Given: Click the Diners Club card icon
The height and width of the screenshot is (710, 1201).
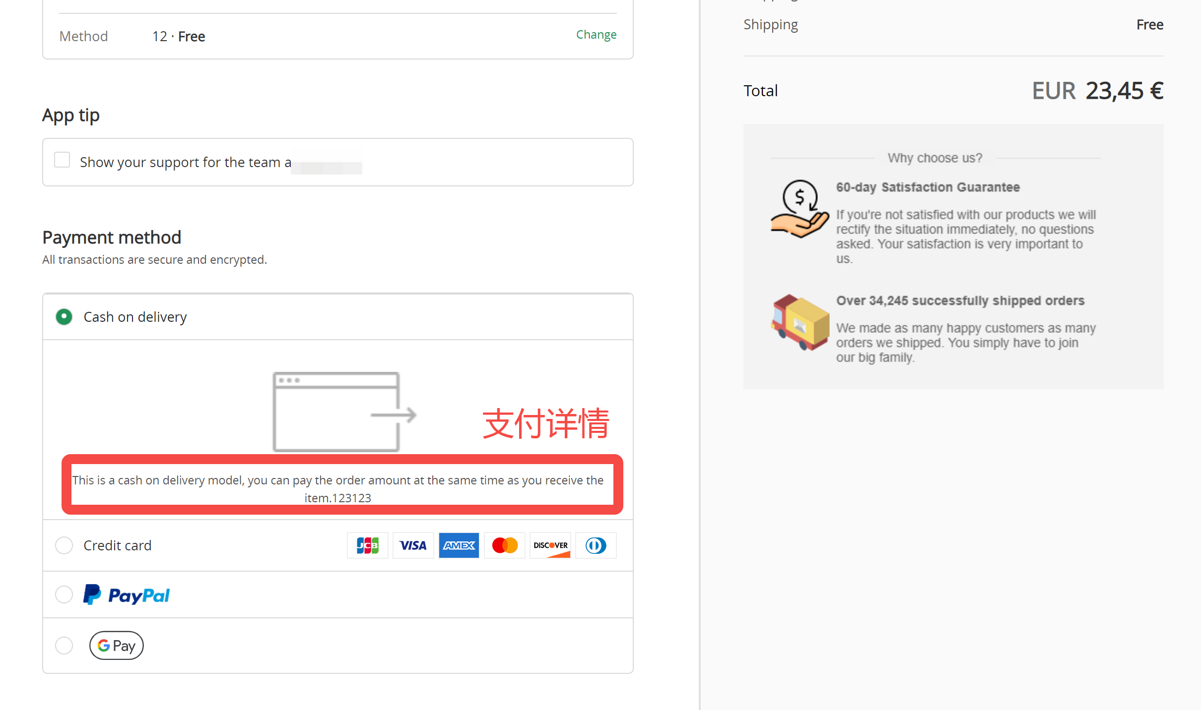Looking at the screenshot, I should pyautogui.click(x=596, y=545).
